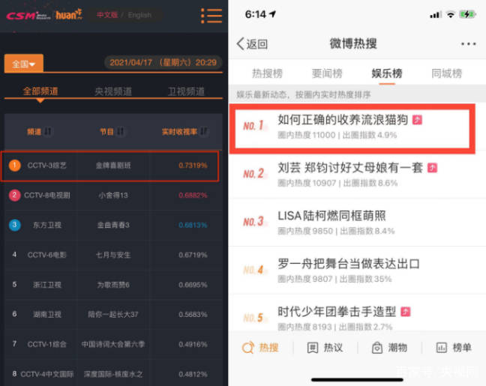Open the orange hamburger list menu

[x=211, y=16]
